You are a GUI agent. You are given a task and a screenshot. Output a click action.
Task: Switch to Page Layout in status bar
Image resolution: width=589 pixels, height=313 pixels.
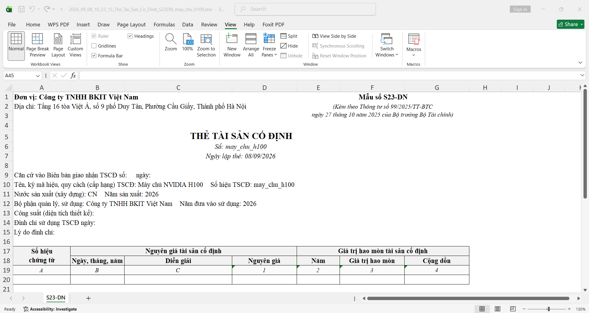(x=498, y=309)
